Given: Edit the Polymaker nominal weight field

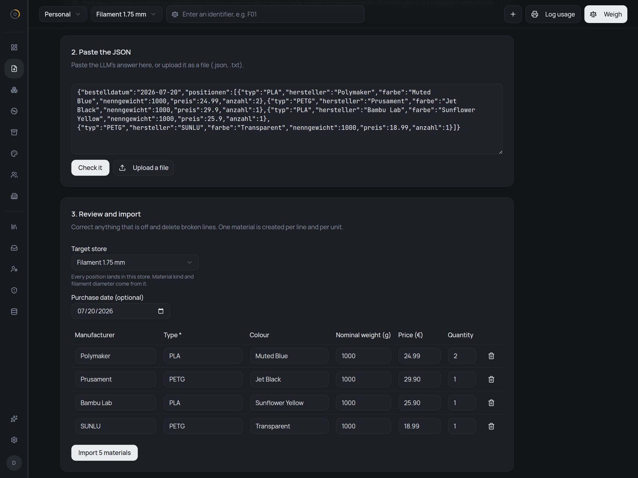Looking at the screenshot, I should click(364, 356).
